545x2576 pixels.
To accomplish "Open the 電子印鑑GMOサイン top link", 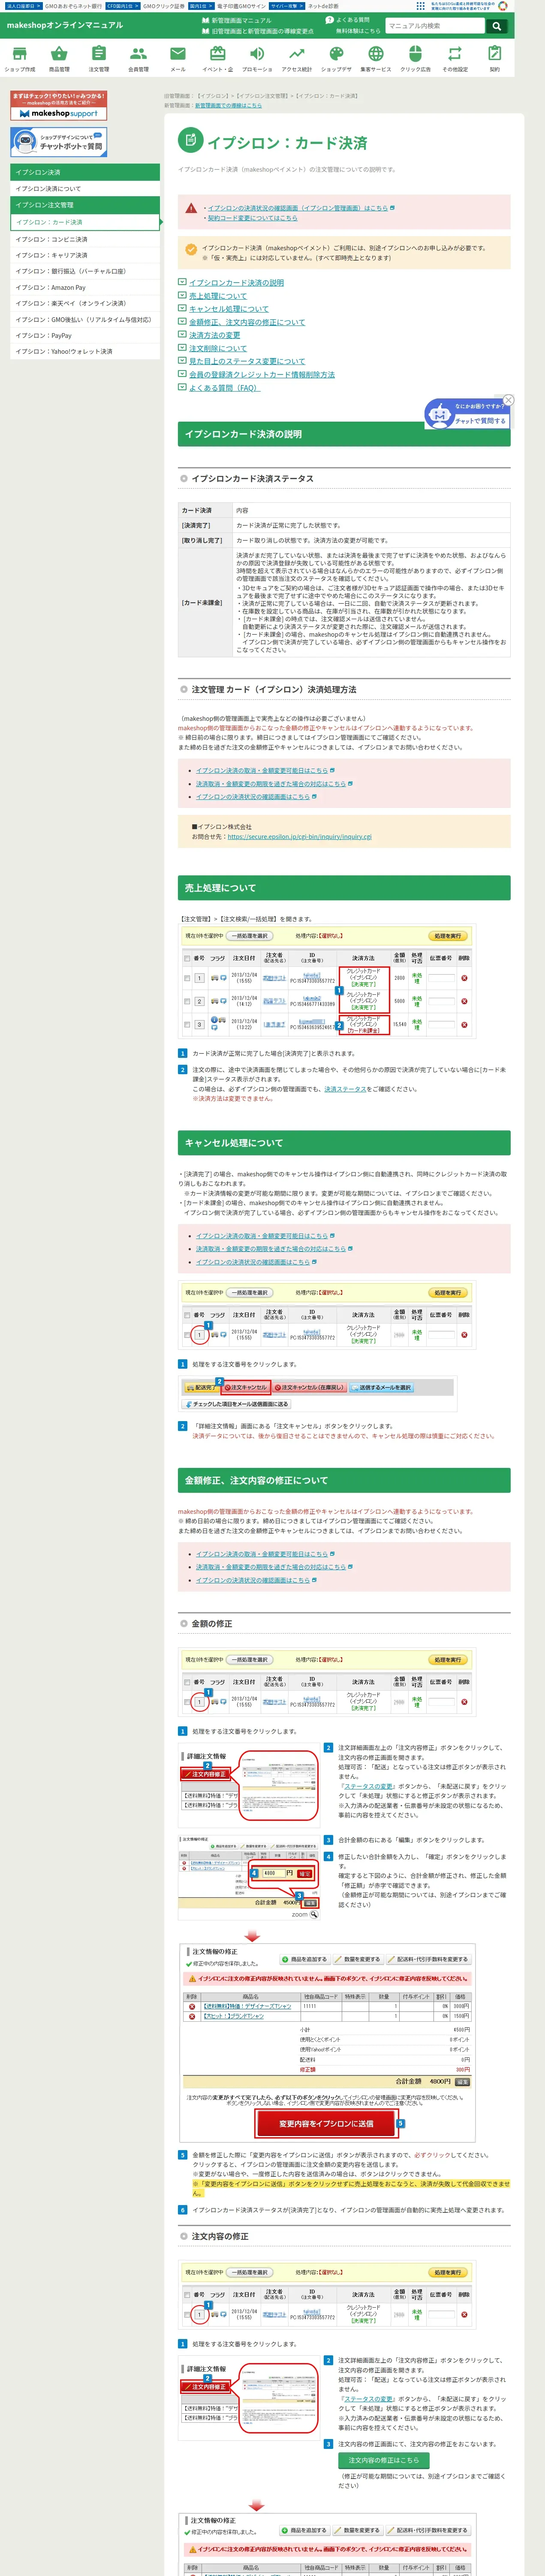I will (x=241, y=6).
